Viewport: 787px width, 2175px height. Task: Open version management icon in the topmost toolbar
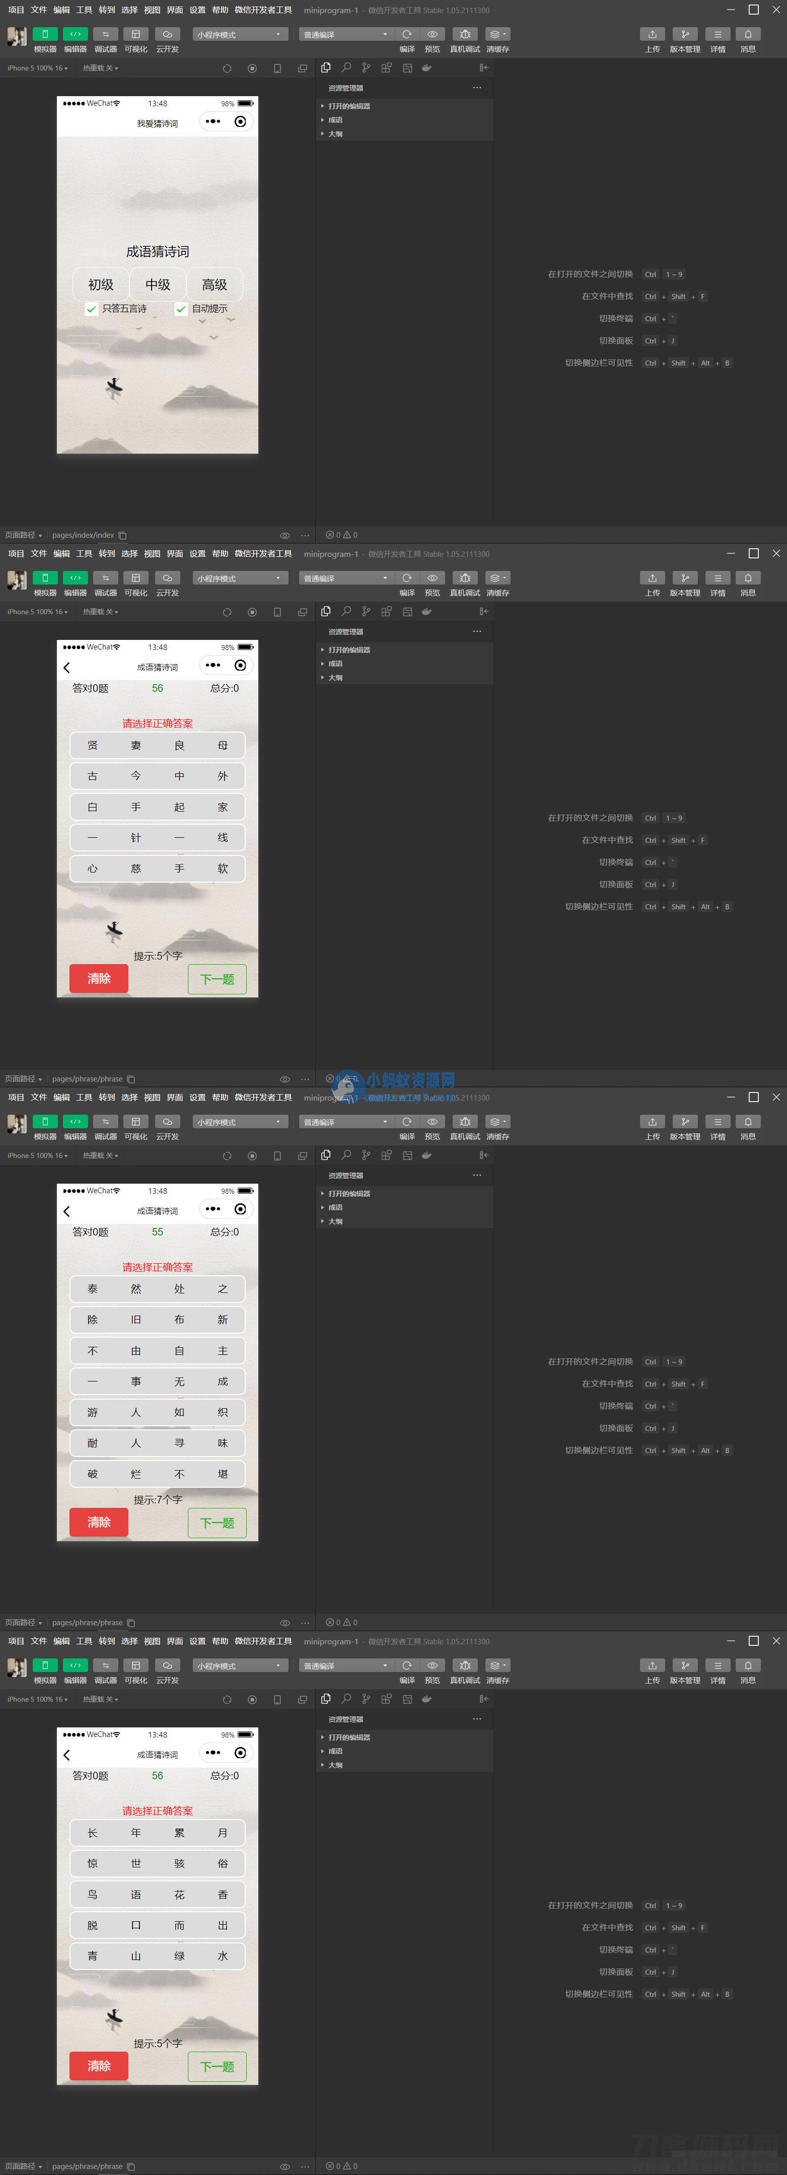tap(684, 35)
